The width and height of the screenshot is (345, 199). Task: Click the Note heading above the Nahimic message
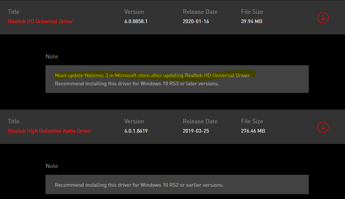click(x=52, y=56)
